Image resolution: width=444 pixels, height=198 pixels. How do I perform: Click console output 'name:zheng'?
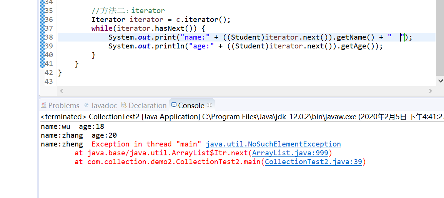(62, 144)
